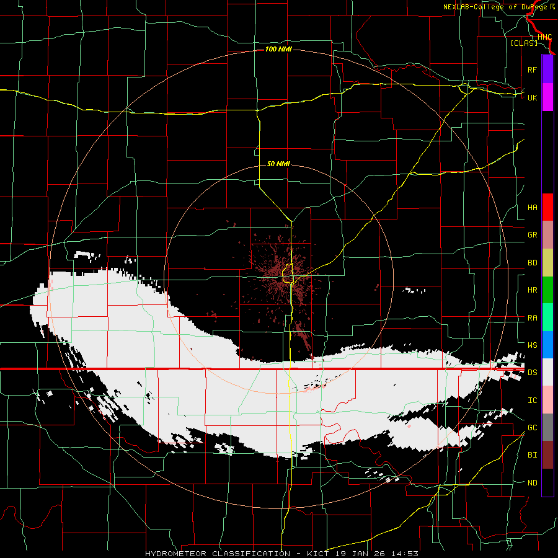Click the GC legend label
Viewport: 558px width, 558px height.
tap(532, 428)
